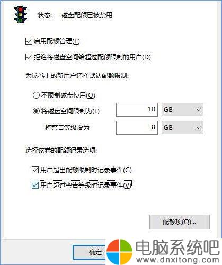Expand the disk limit unit dropdown arrow
Image resolution: width=222 pixels, height=265 pixels.
[199, 110]
